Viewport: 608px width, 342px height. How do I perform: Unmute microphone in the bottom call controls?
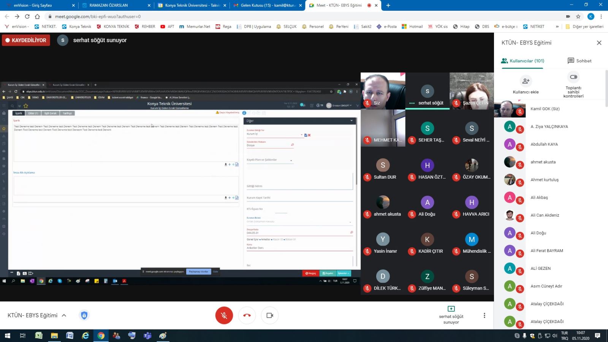click(224, 315)
